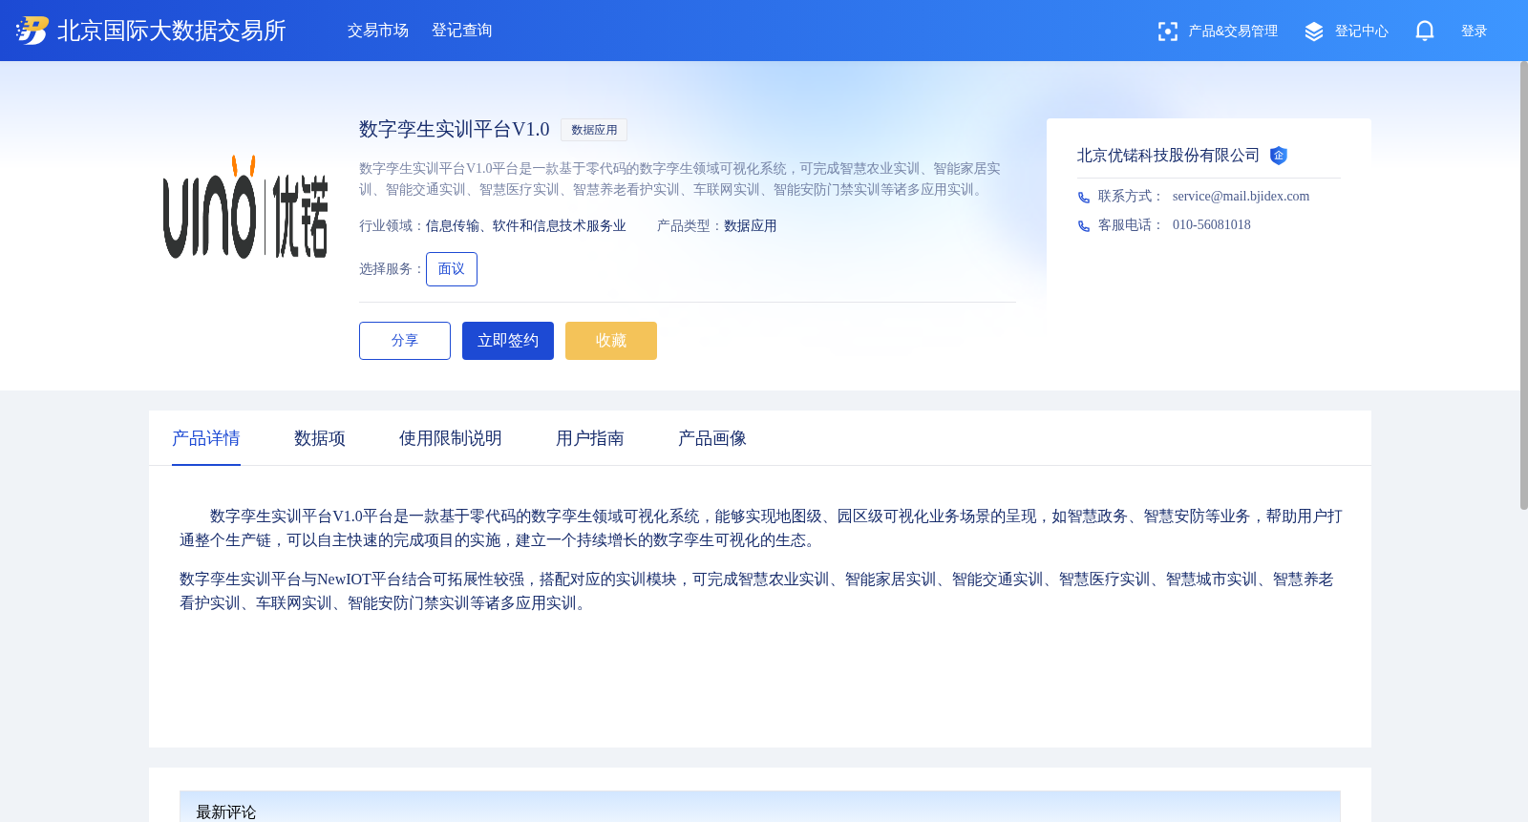Open the 使用限制说明 tab
The width and height of the screenshot is (1528, 822).
click(x=451, y=438)
